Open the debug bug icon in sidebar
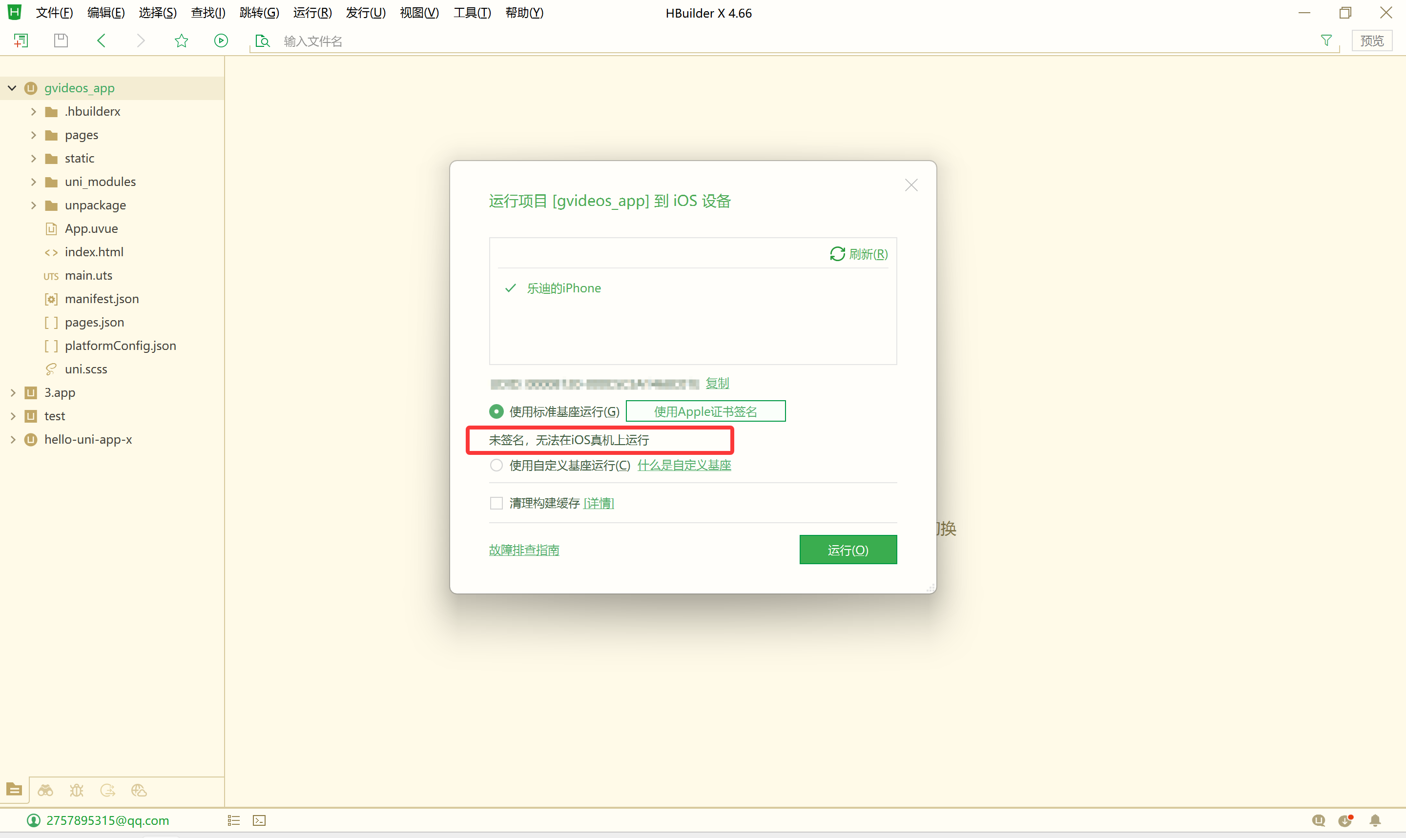Screen dimensions: 1406x838 (x=76, y=790)
